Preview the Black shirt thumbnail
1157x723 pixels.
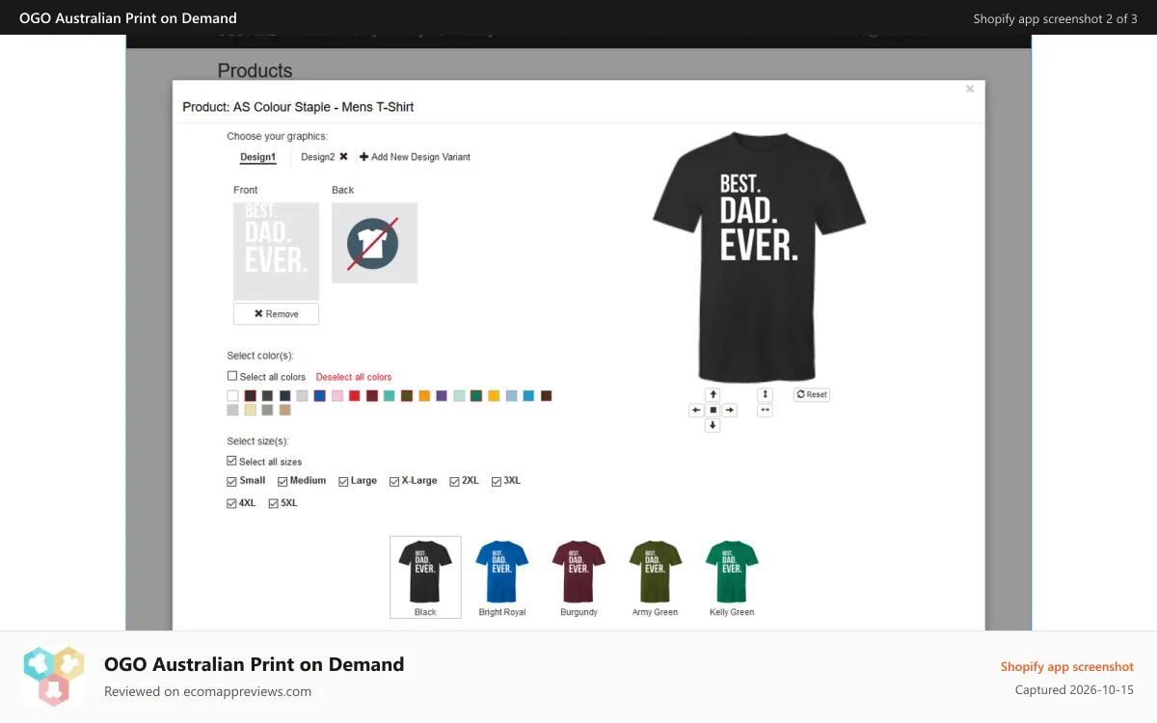click(x=425, y=576)
